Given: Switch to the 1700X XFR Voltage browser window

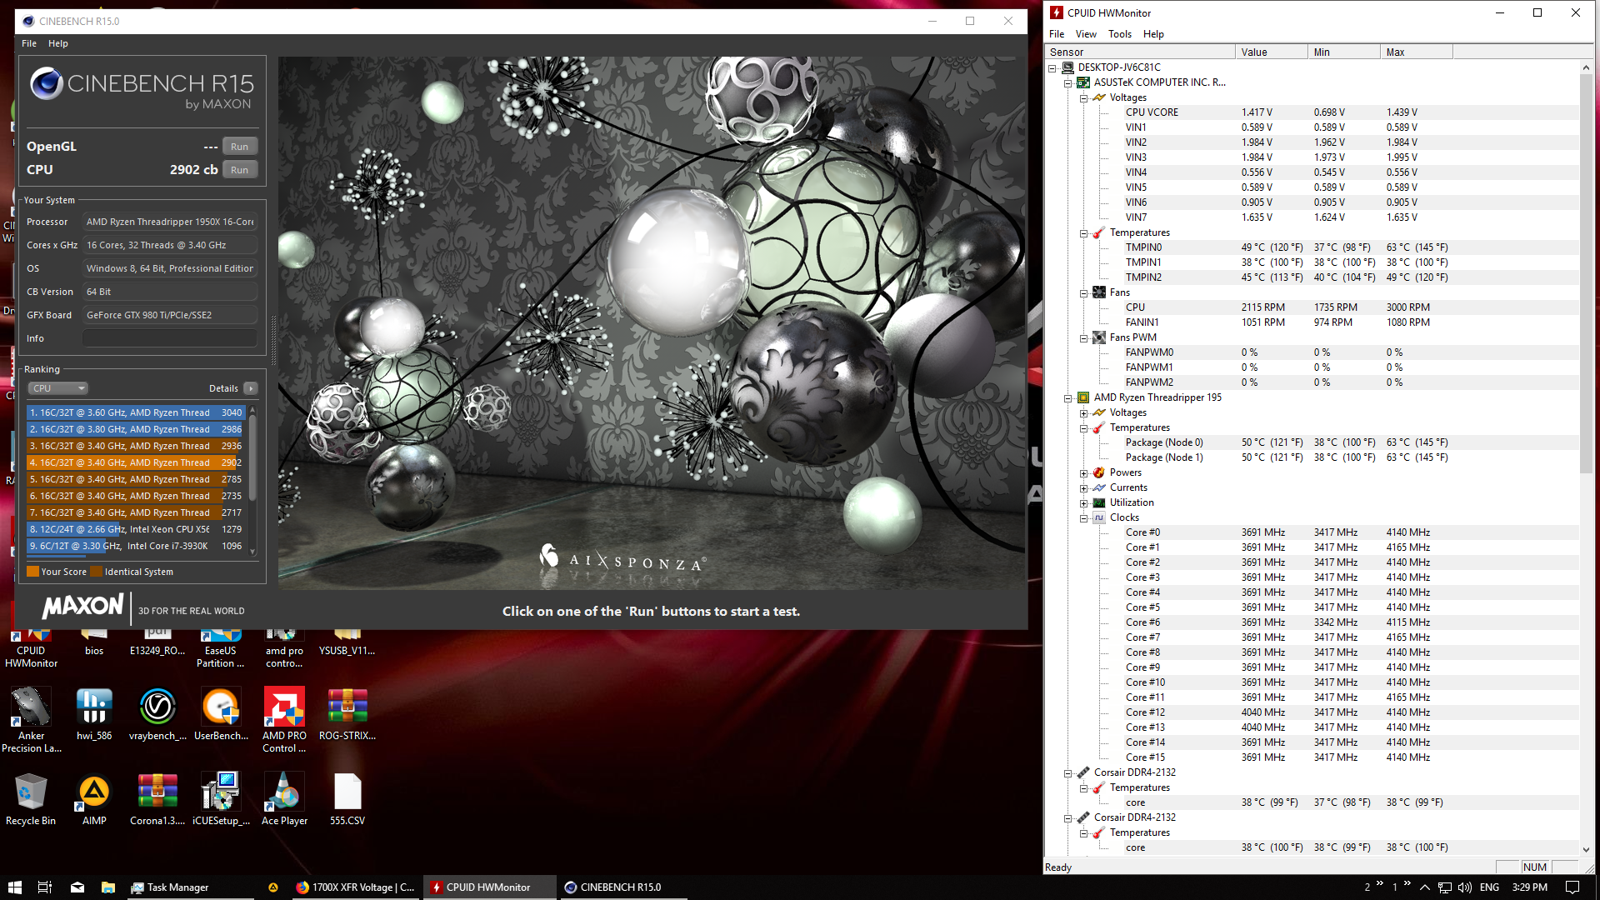Looking at the screenshot, I should coord(356,887).
